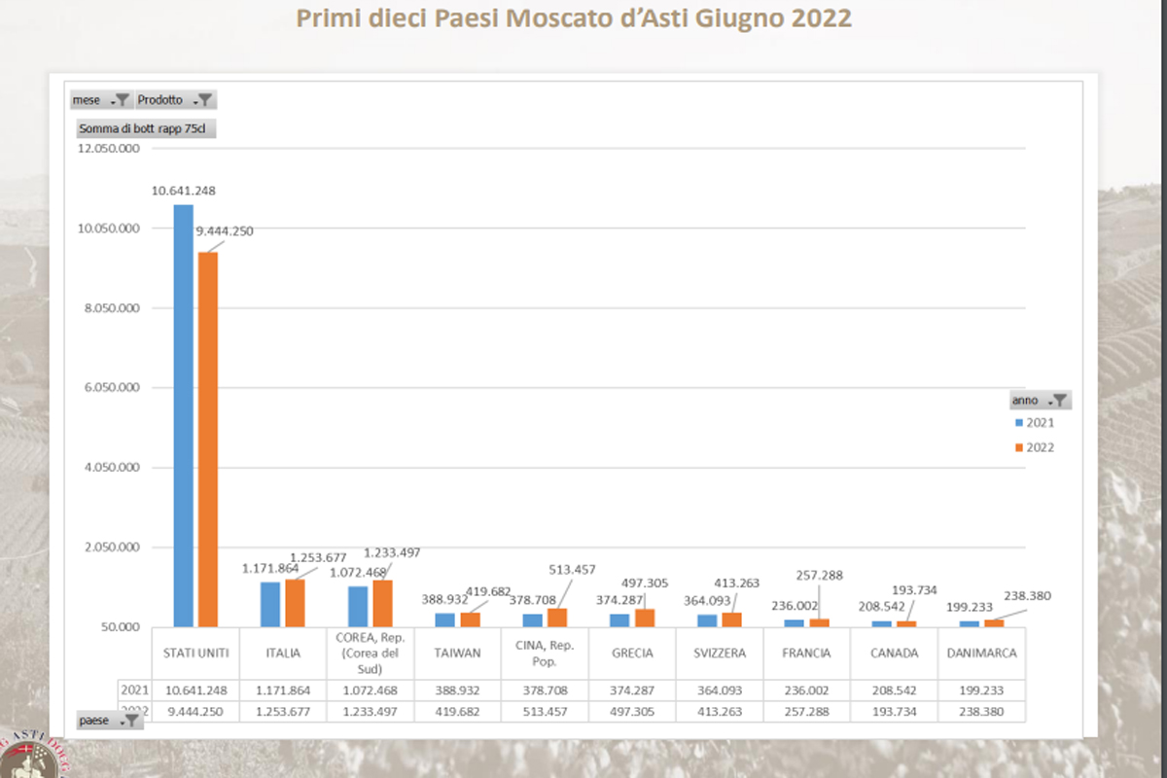This screenshot has width=1167, height=778.
Task: Click the COREA, Rep. category label
Action: [370, 654]
